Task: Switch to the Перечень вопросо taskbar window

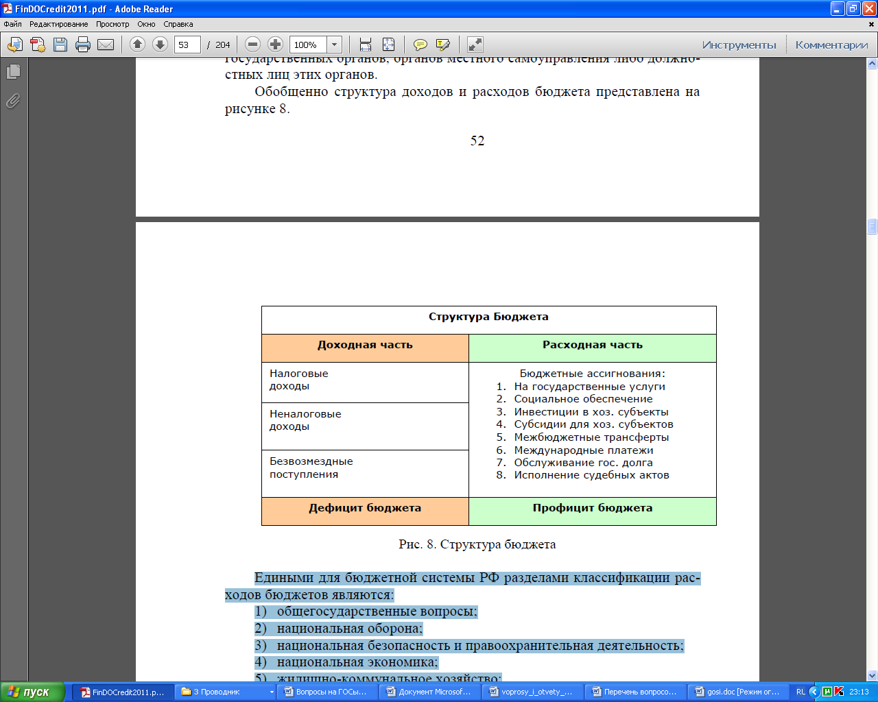Action: (x=635, y=692)
